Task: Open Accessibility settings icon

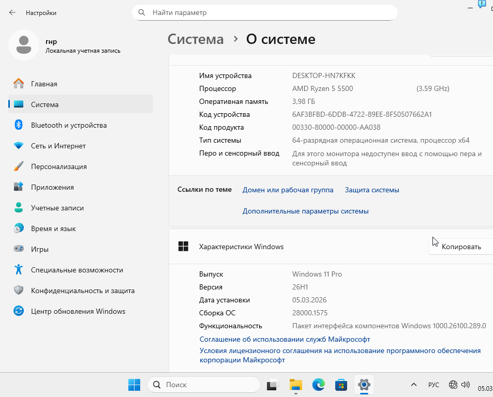Action: [x=19, y=270]
